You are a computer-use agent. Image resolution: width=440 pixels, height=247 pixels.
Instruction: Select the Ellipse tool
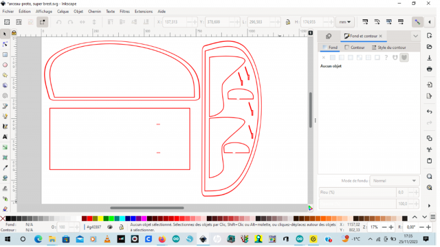(x=5, y=65)
